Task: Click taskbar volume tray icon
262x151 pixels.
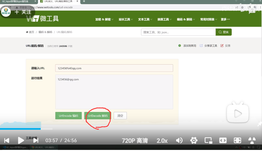Action: pyautogui.click(x=245, y=147)
